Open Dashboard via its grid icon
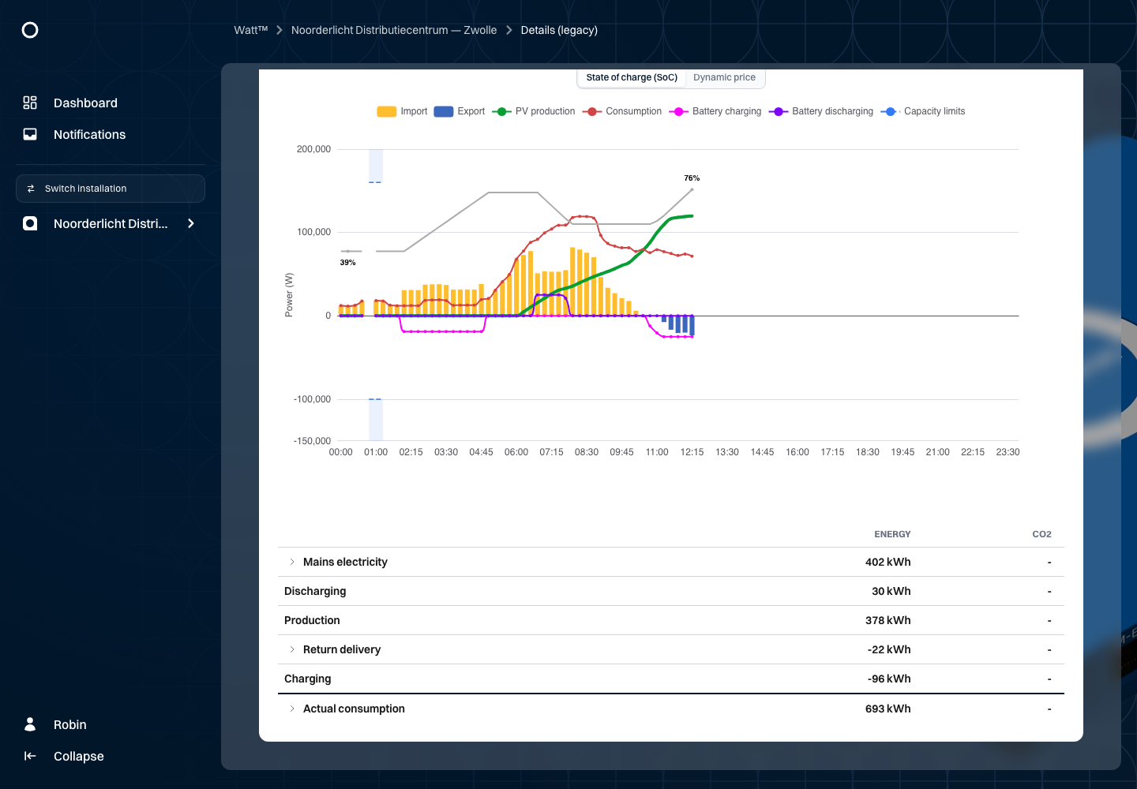The width and height of the screenshot is (1137, 789). point(30,103)
